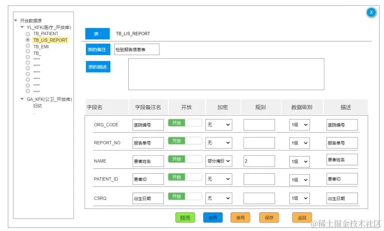Select the TB_EMI radio button
Viewport: 384px width, 231px height.
point(28,46)
